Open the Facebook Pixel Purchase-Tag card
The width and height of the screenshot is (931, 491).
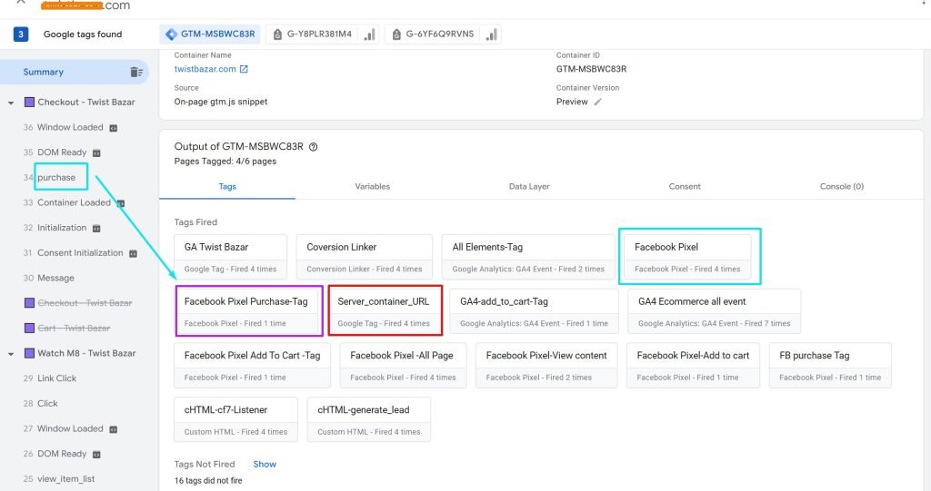248,310
